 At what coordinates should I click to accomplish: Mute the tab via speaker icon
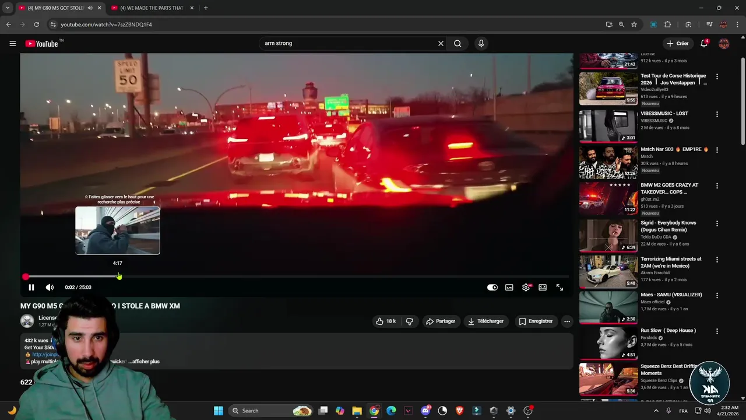[90, 8]
